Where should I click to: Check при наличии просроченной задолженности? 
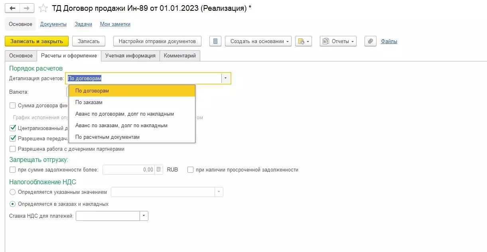(x=191, y=170)
